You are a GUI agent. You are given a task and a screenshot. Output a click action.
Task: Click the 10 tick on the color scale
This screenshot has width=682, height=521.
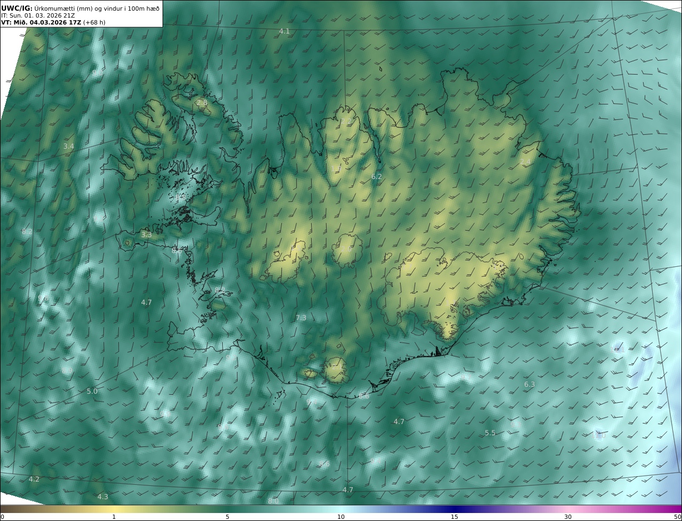[x=341, y=517]
